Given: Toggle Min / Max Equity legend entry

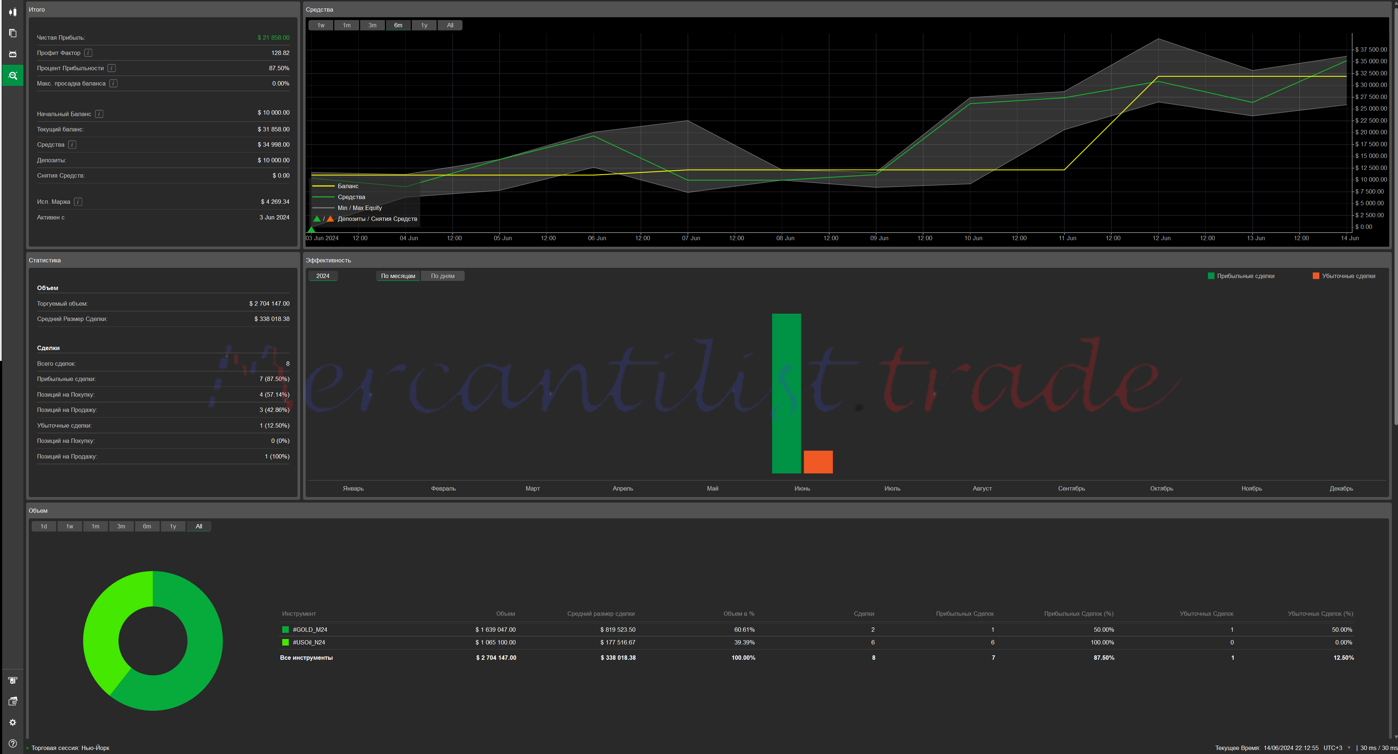Looking at the screenshot, I should [x=359, y=208].
